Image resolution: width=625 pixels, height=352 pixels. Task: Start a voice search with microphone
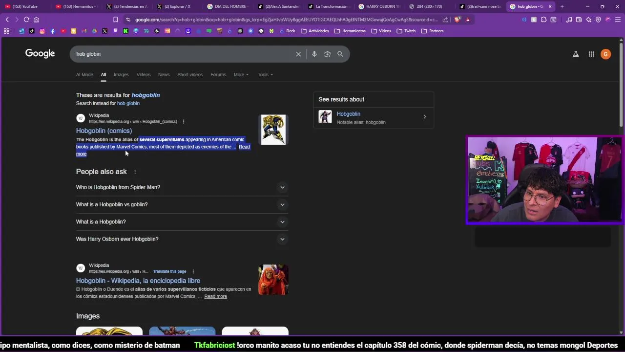point(314,54)
